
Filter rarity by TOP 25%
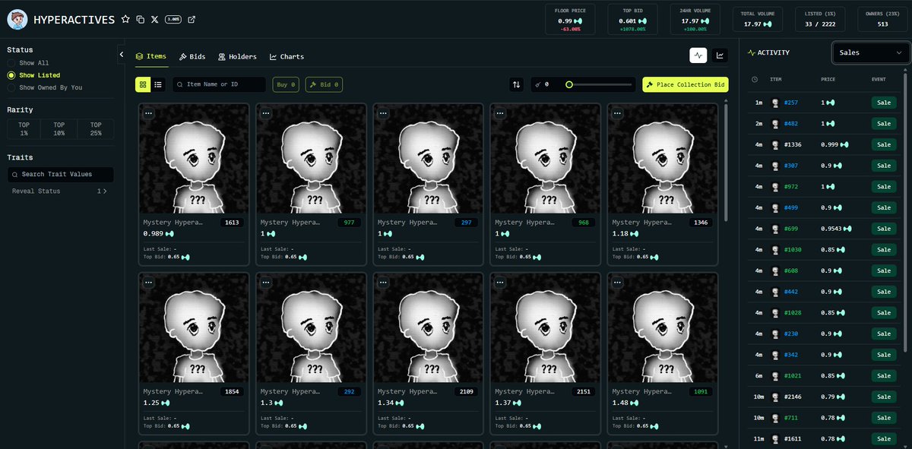96,128
